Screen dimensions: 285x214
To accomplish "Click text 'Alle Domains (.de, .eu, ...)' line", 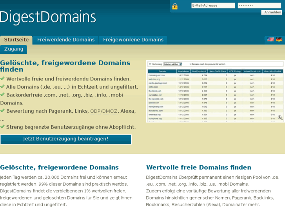I will [x=72, y=87].
